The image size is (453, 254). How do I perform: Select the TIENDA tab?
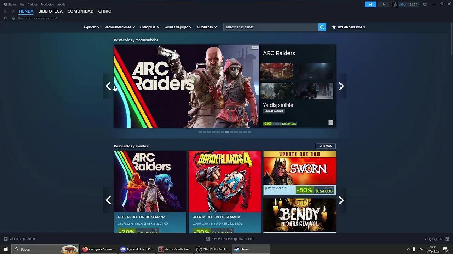[x=26, y=11]
